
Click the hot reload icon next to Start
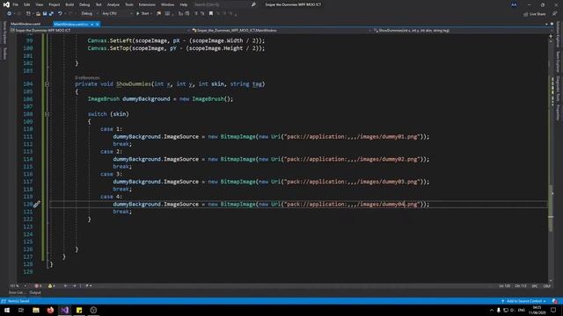(x=158, y=14)
